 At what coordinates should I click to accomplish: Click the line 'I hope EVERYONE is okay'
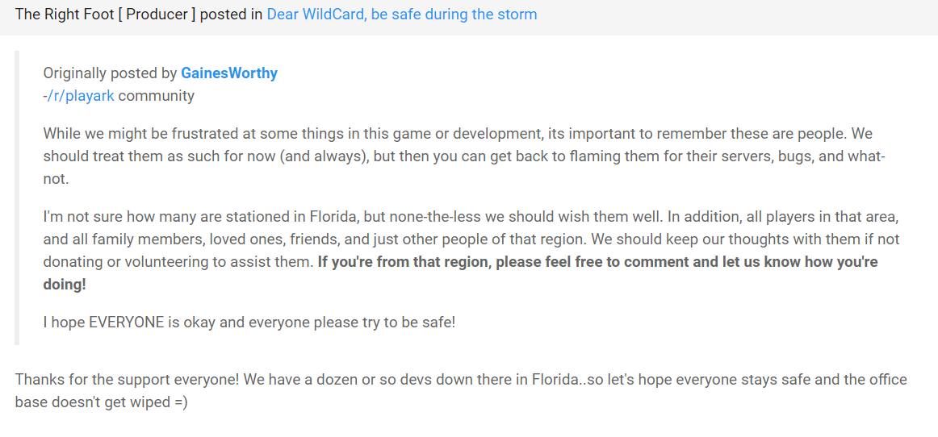249,323
